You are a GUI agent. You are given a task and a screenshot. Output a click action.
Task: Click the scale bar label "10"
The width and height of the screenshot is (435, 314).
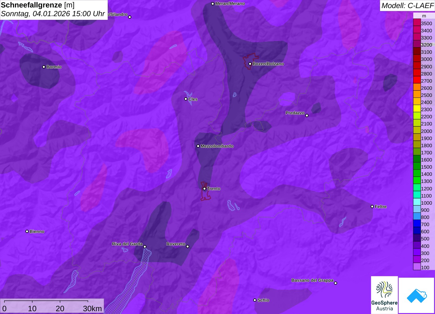click(x=32, y=308)
